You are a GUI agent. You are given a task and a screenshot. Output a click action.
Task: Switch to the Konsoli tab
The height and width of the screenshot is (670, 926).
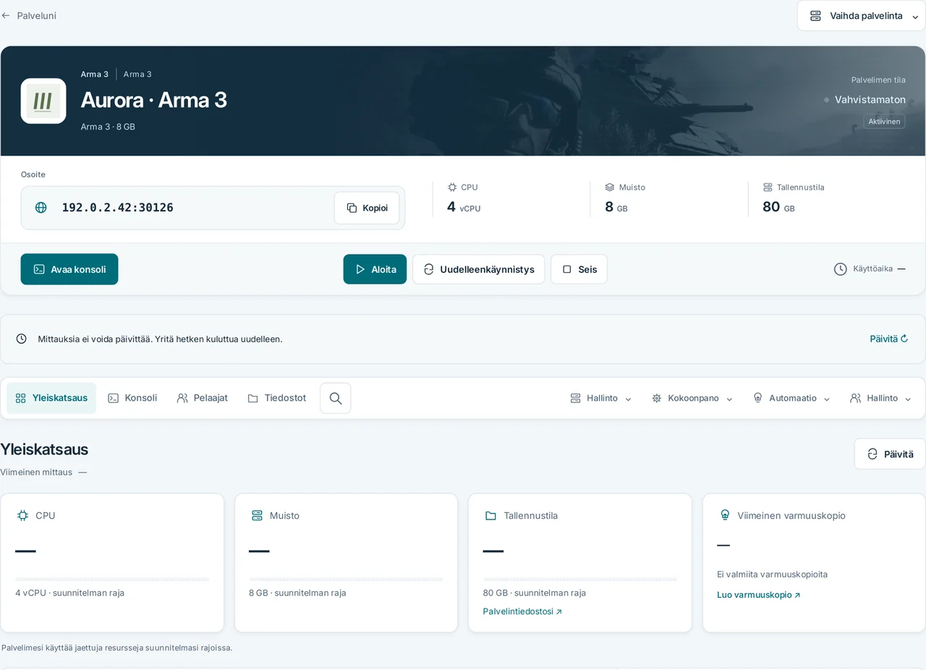pos(132,398)
